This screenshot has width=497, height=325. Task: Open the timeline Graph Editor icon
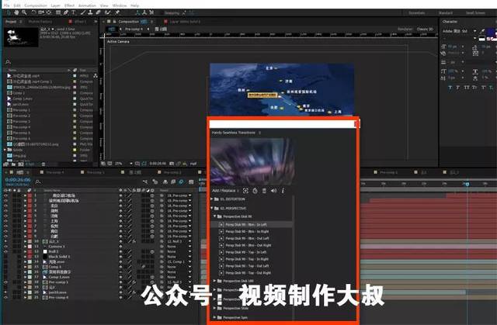point(191,182)
